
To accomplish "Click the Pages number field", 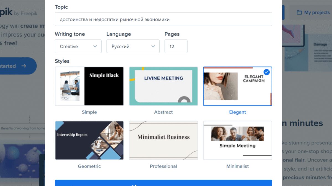I will [176, 46].
